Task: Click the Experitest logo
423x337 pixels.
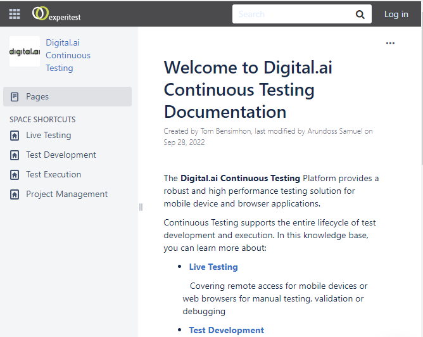Action: point(56,14)
